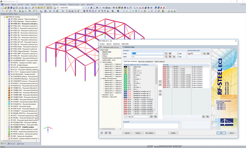The image size is (246, 148).
Task: Check Vše checkbox for Pruty
Action: click(178, 54)
